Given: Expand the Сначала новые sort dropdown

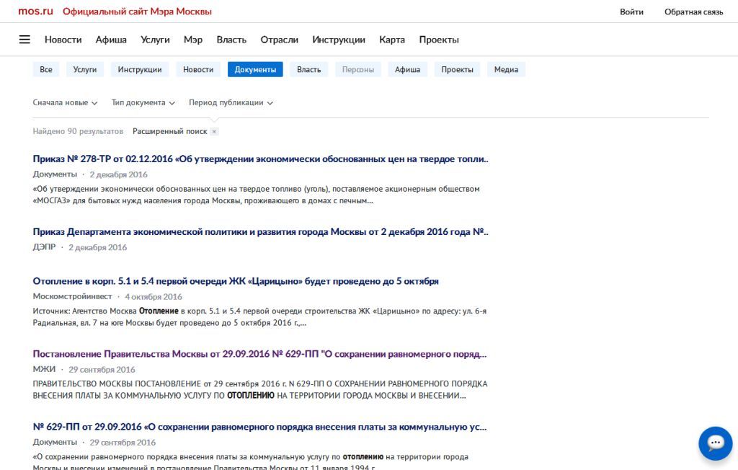Looking at the screenshot, I should coord(65,102).
